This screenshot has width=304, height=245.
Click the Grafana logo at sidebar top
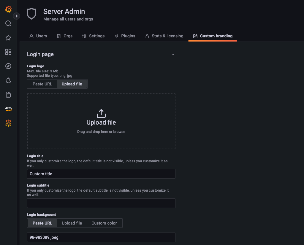click(8, 9)
